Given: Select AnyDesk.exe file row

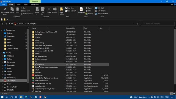Looking at the screenshot, I should click(x=70, y=75).
